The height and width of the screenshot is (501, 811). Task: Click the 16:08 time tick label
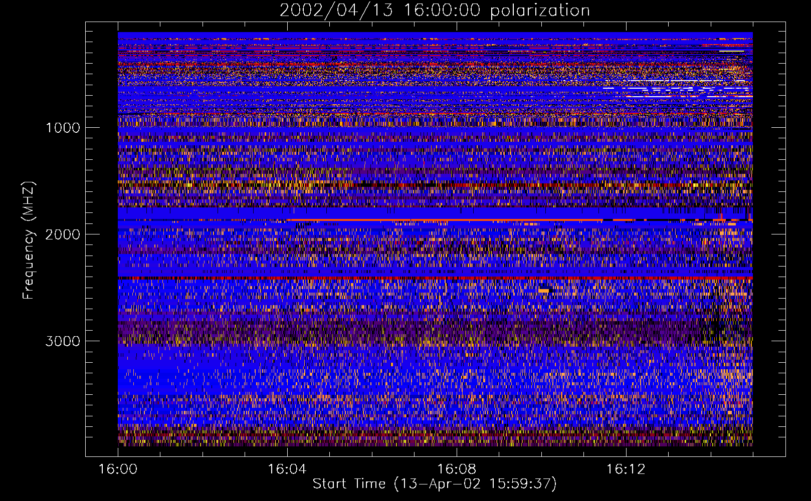pyautogui.click(x=457, y=469)
